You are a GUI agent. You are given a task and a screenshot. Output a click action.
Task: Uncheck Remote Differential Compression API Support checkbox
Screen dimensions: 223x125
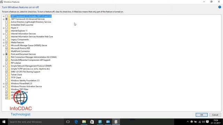tap(6, 60)
